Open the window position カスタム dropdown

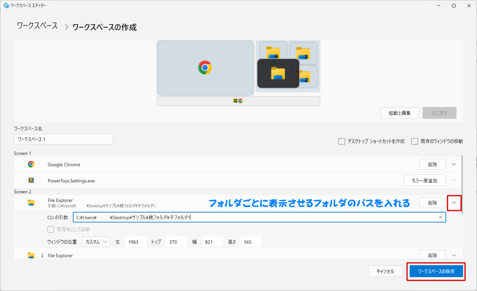(x=96, y=242)
